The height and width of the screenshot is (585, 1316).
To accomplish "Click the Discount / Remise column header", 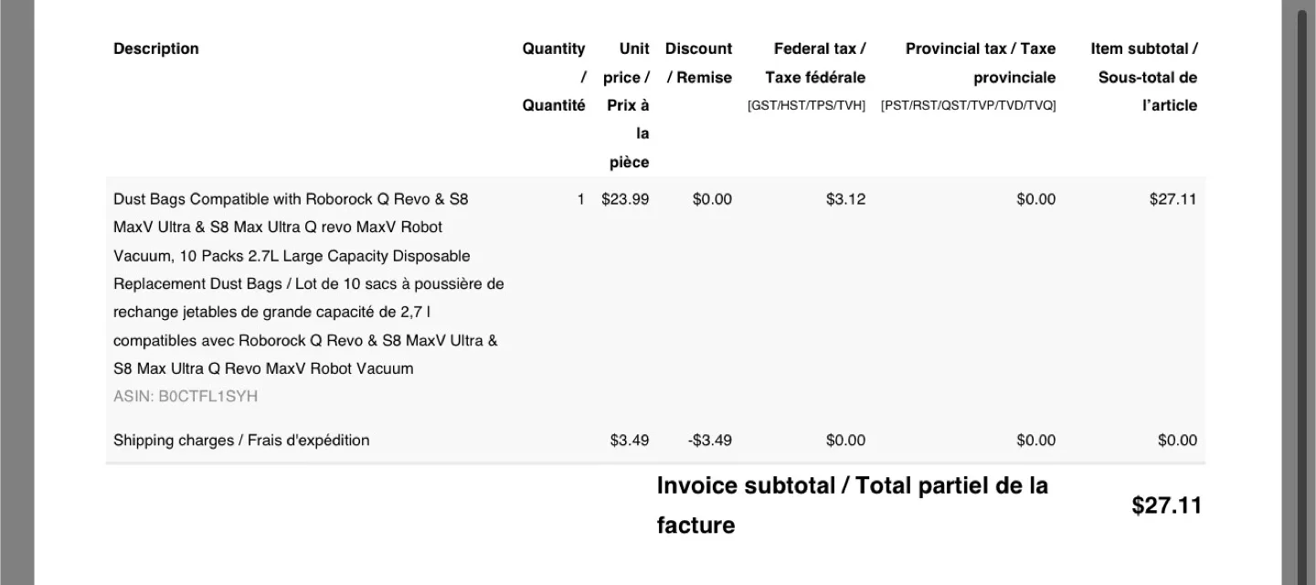I will tap(698, 63).
